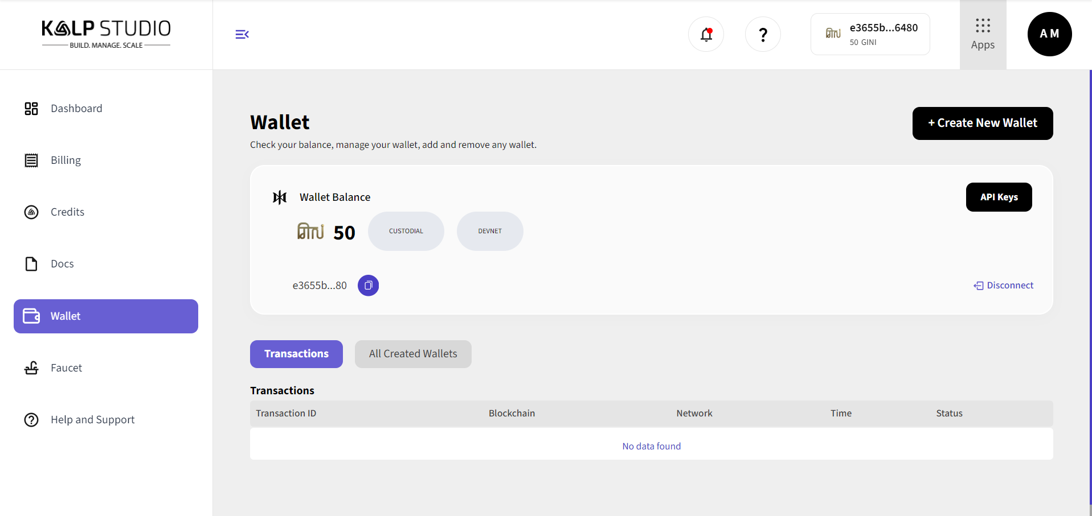The height and width of the screenshot is (516, 1092).
Task: Expand the e3655b...6480 wallet selector
Action: pyautogui.click(x=870, y=35)
